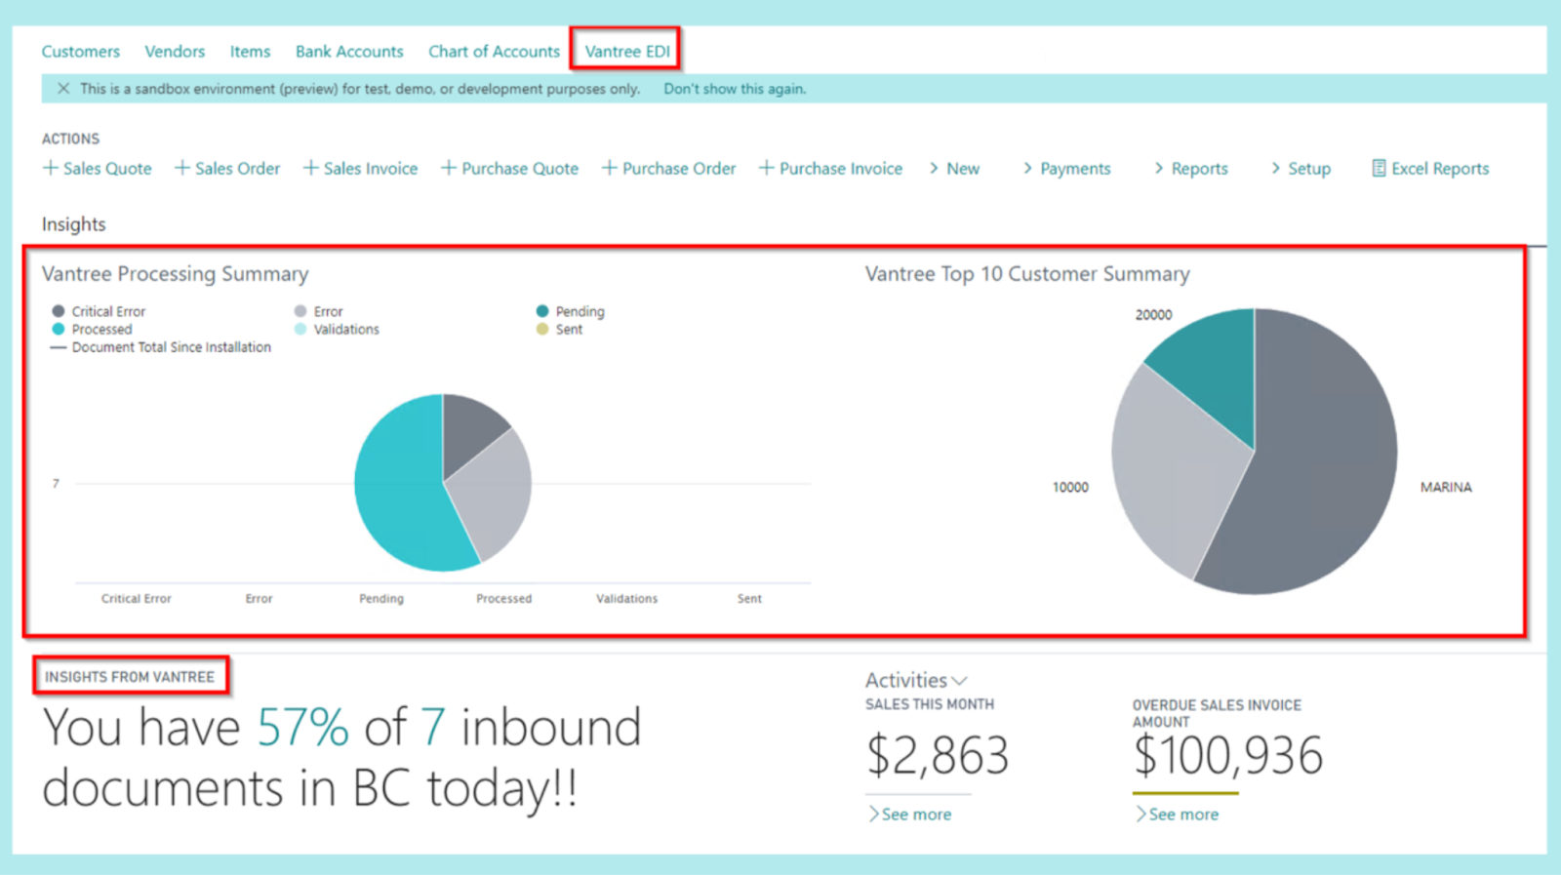
Task: See more under Sales This Month
Action: (x=909, y=815)
